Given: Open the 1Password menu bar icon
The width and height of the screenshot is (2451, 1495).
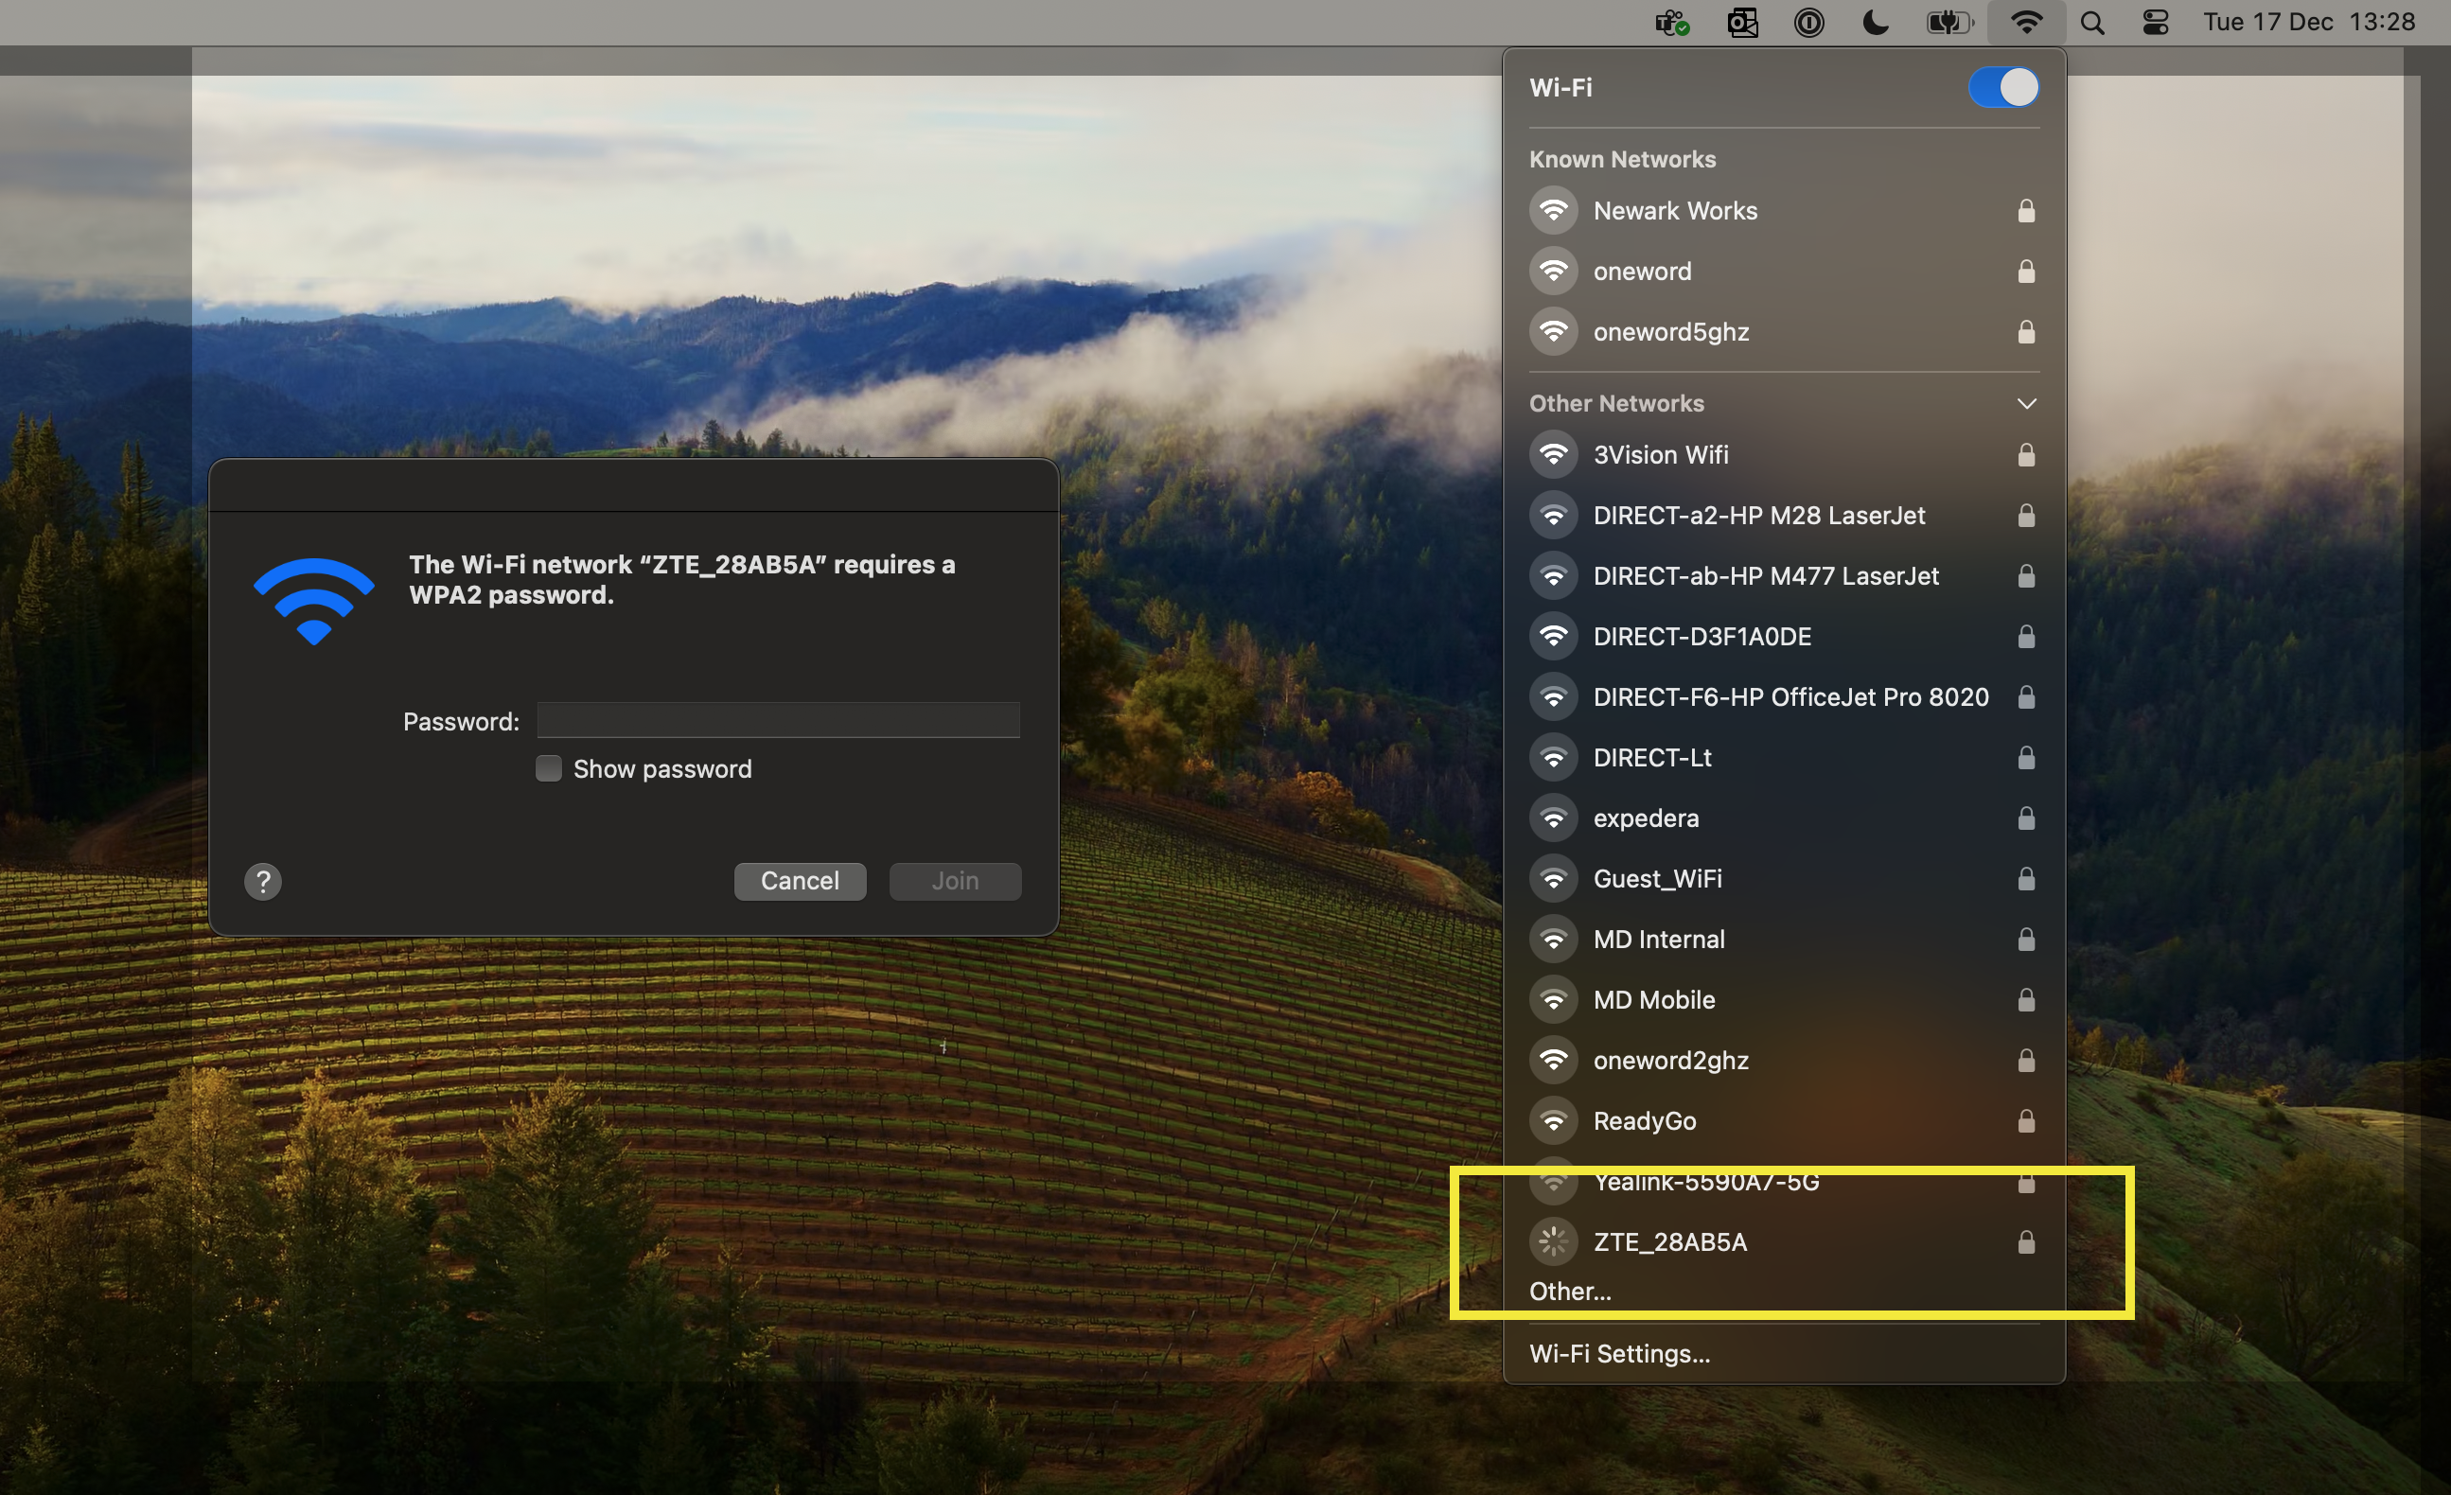Looking at the screenshot, I should point(1809,22).
